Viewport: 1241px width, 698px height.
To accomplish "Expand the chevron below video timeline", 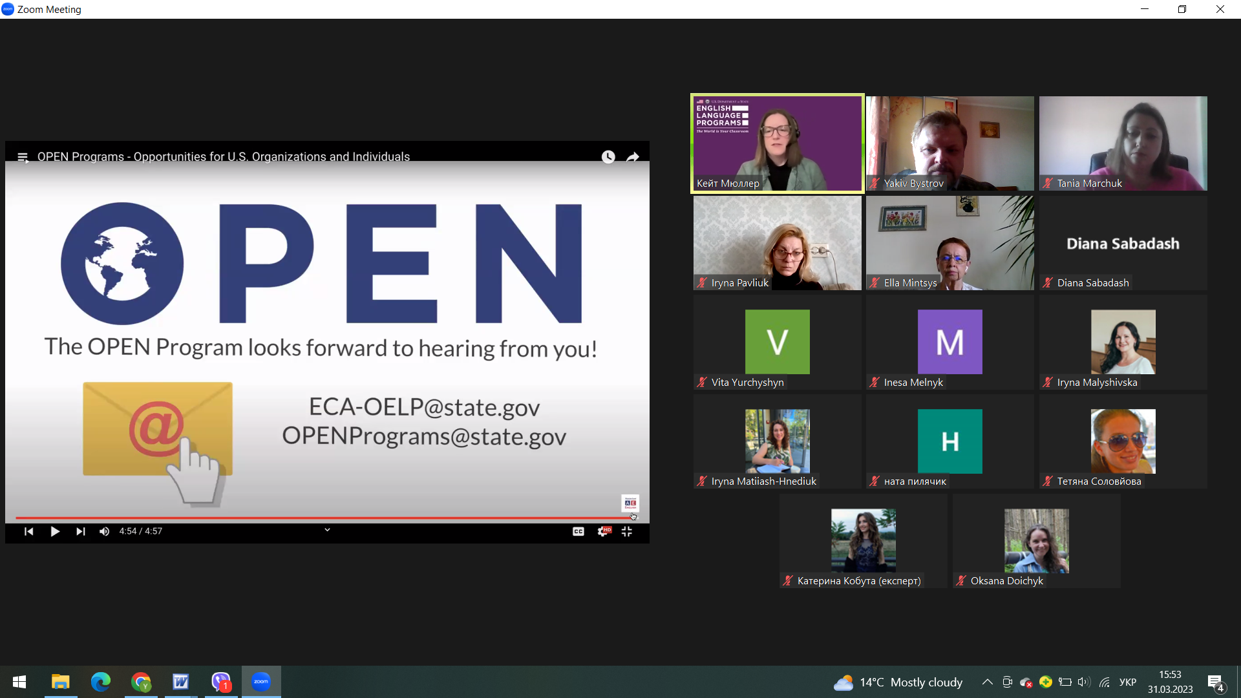I will [327, 530].
